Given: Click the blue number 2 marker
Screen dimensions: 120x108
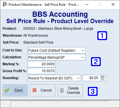Looking at the screenshot, I should [x=96, y=62].
